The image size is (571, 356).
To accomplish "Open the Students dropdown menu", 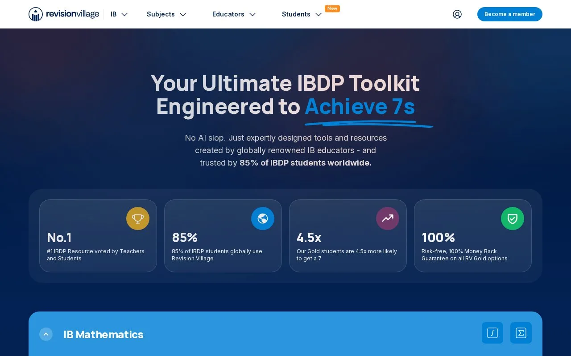I will click(x=302, y=14).
